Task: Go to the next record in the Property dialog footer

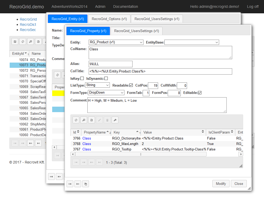Action: click(x=78, y=184)
